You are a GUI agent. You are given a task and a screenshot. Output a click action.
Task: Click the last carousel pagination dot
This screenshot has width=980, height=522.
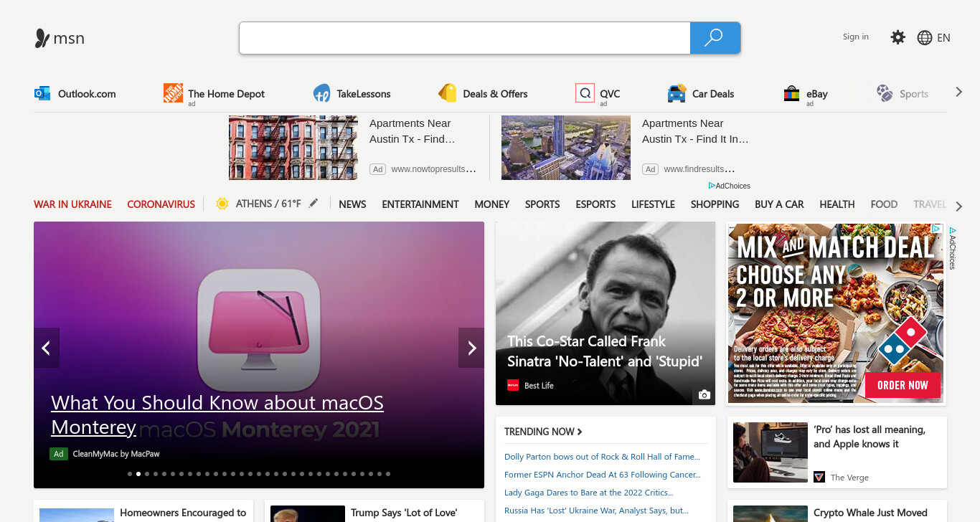click(388, 474)
